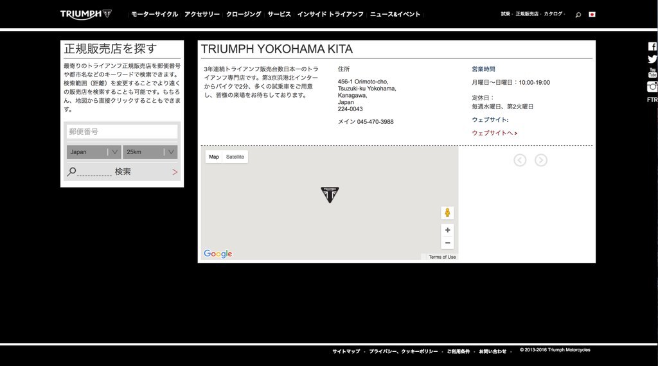Open サイトマップ footer link
This screenshot has height=366, width=658.
[346, 351]
